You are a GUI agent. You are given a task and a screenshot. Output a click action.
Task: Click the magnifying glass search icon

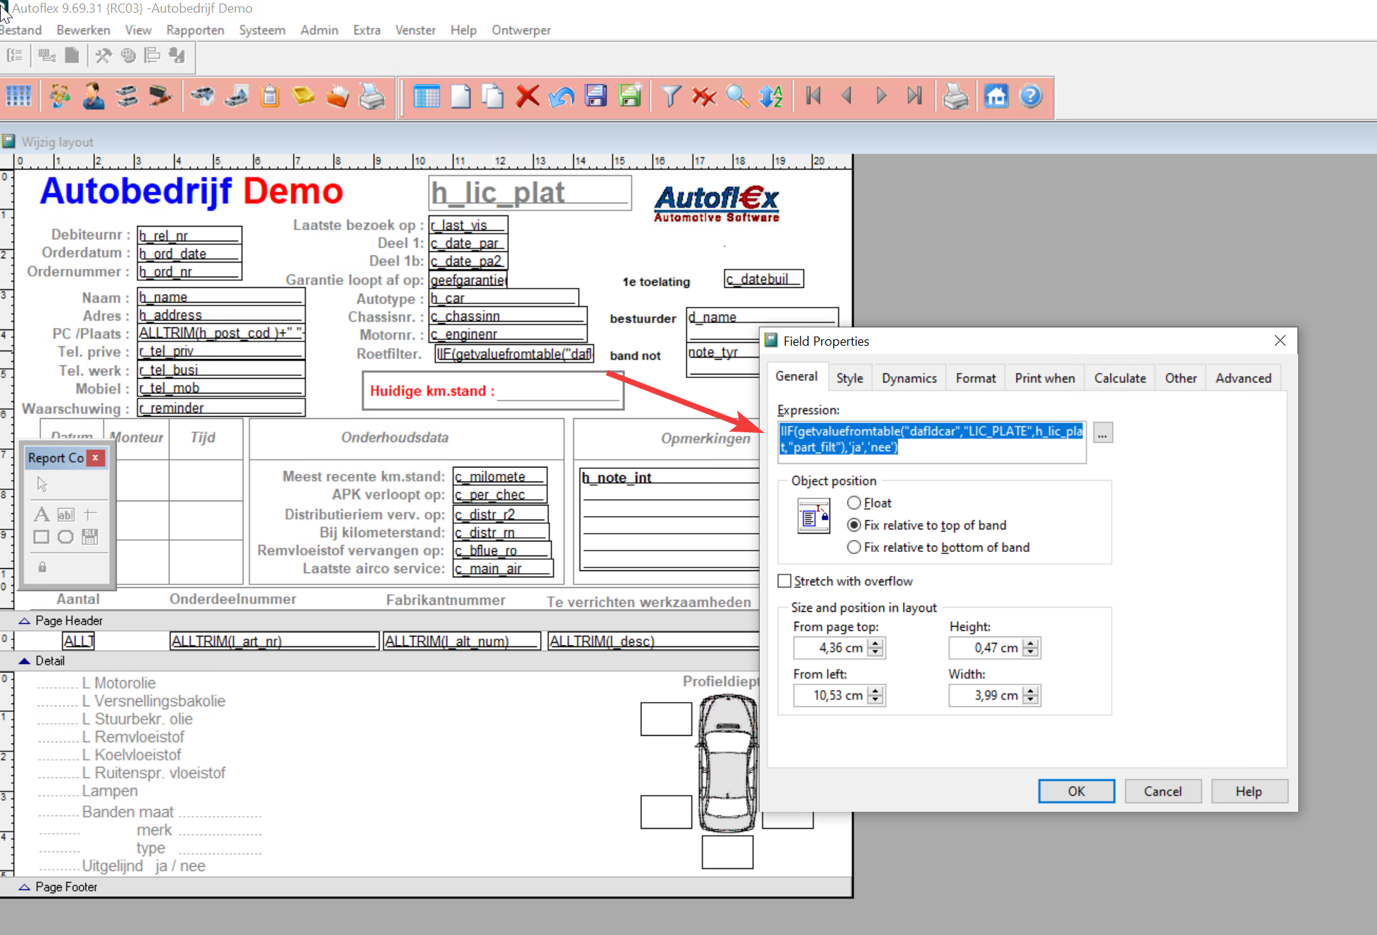coord(738,96)
